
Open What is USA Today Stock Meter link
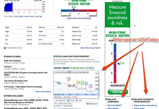point(79,18)
